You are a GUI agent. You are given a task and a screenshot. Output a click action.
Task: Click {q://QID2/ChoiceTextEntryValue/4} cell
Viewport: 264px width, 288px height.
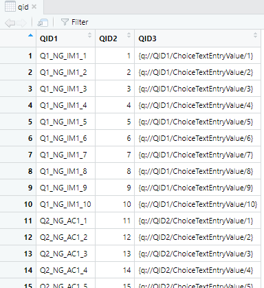coord(197,270)
